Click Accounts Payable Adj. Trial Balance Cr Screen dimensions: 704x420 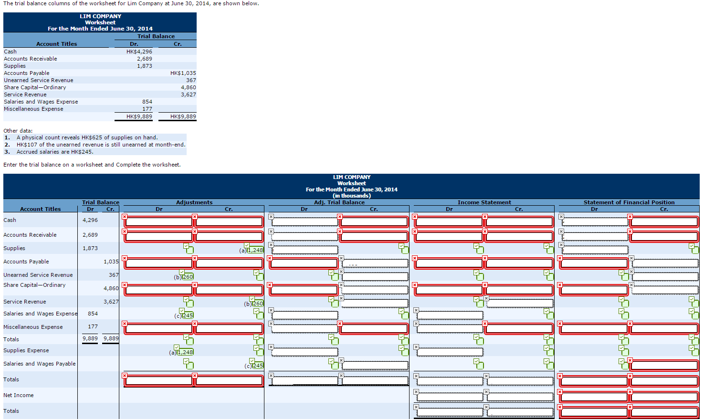[375, 263]
